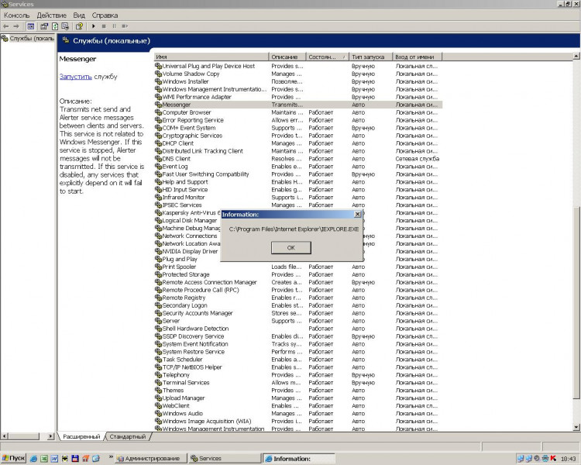Click the Show/Hide Console Tree icon
Image resolution: width=581 pixels, height=465 pixels.
31,26
